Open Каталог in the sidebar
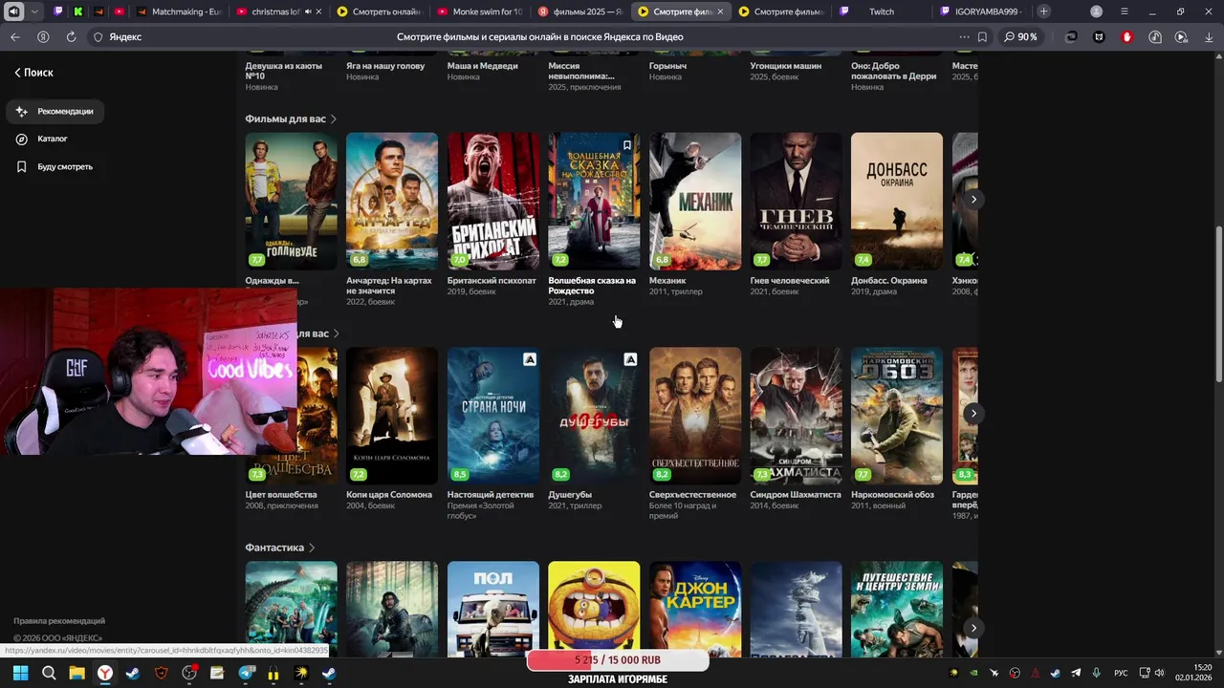 (x=42, y=139)
